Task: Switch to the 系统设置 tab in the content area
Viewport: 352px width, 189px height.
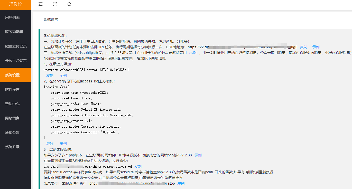Action: pyautogui.click(x=51, y=20)
